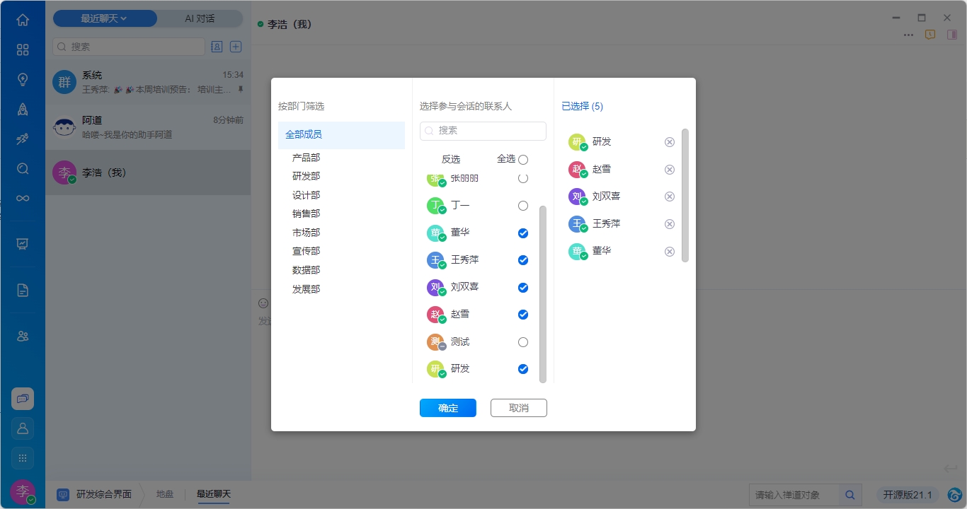Select the rocket icon in the sidebar
The height and width of the screenshot is (509, 967).
[x=23, y=109]
